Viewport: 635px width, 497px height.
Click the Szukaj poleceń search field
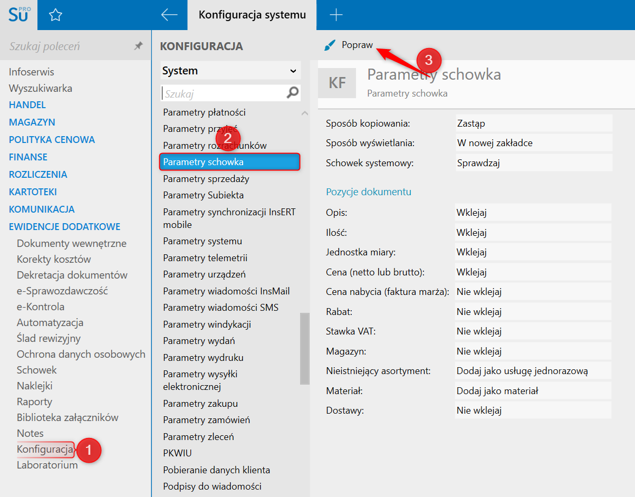tap(69, 46)
